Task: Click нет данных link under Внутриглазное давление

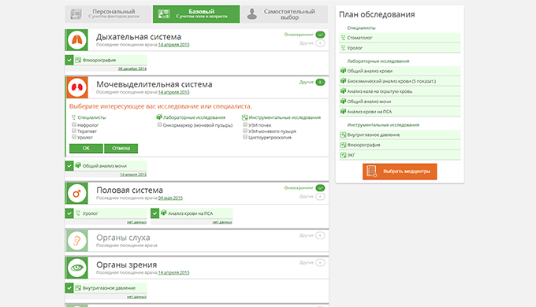Action: point(136,297)
